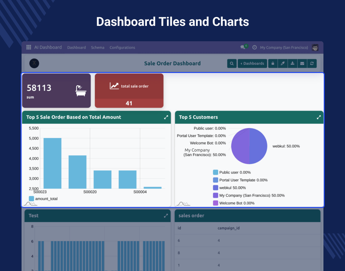Click the refresh dashboard icon

click(x=312, y=63)
